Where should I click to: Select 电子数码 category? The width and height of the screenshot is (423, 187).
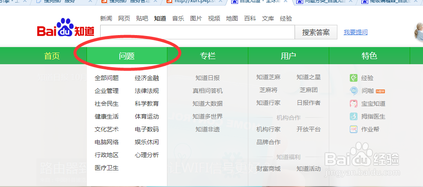(x=147, y=129)
